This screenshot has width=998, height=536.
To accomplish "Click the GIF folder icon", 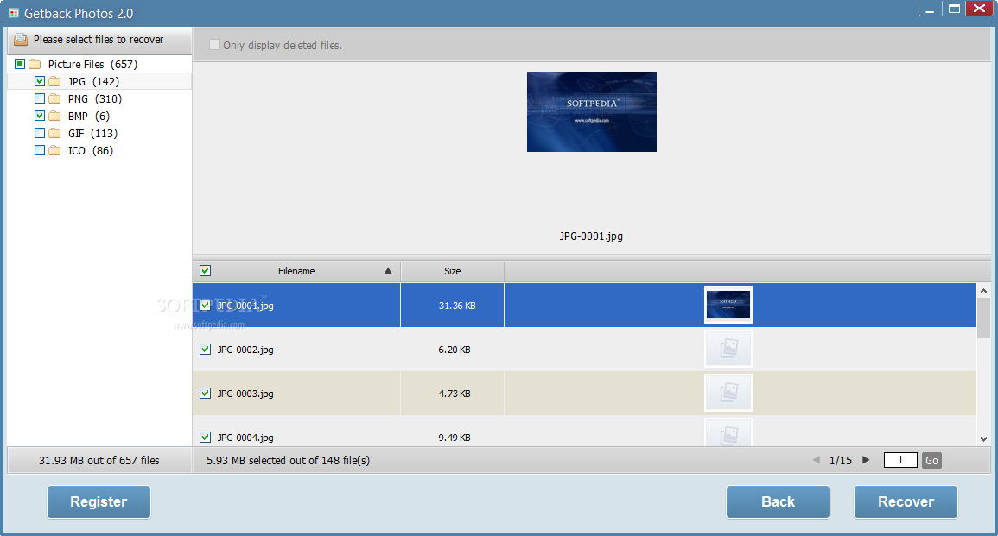I will point(54,133).
